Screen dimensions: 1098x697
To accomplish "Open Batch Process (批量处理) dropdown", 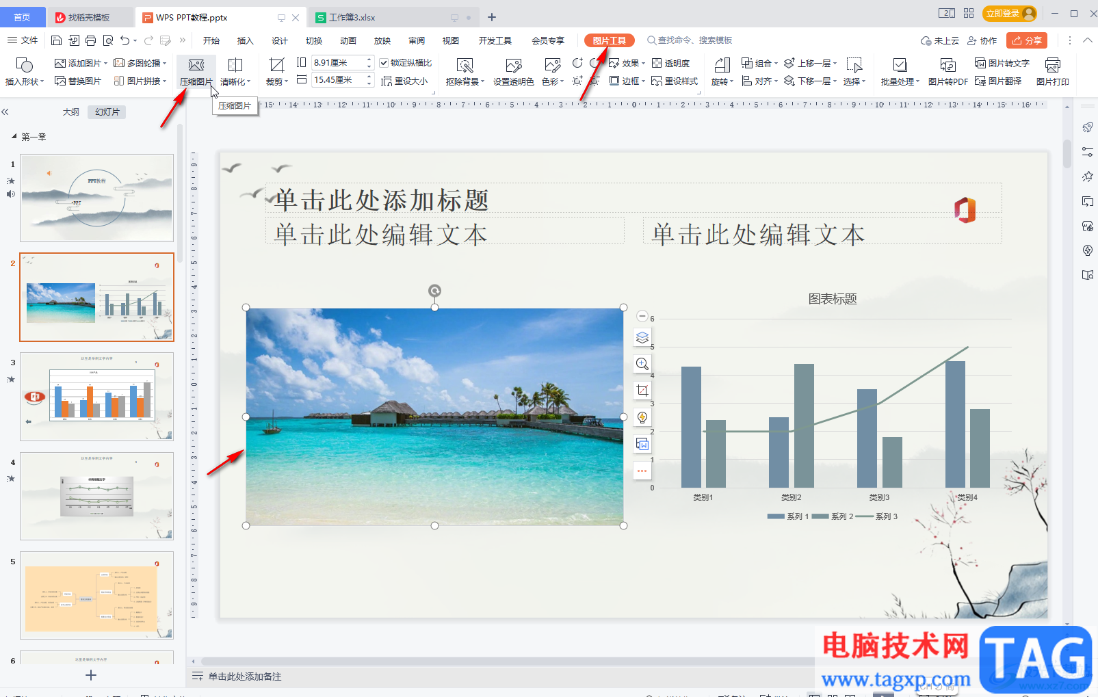I will click(900, 72).
